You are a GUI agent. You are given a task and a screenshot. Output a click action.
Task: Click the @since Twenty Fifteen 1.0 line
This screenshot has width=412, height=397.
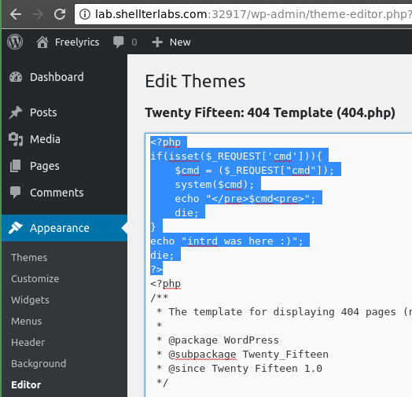click(239, 369)
